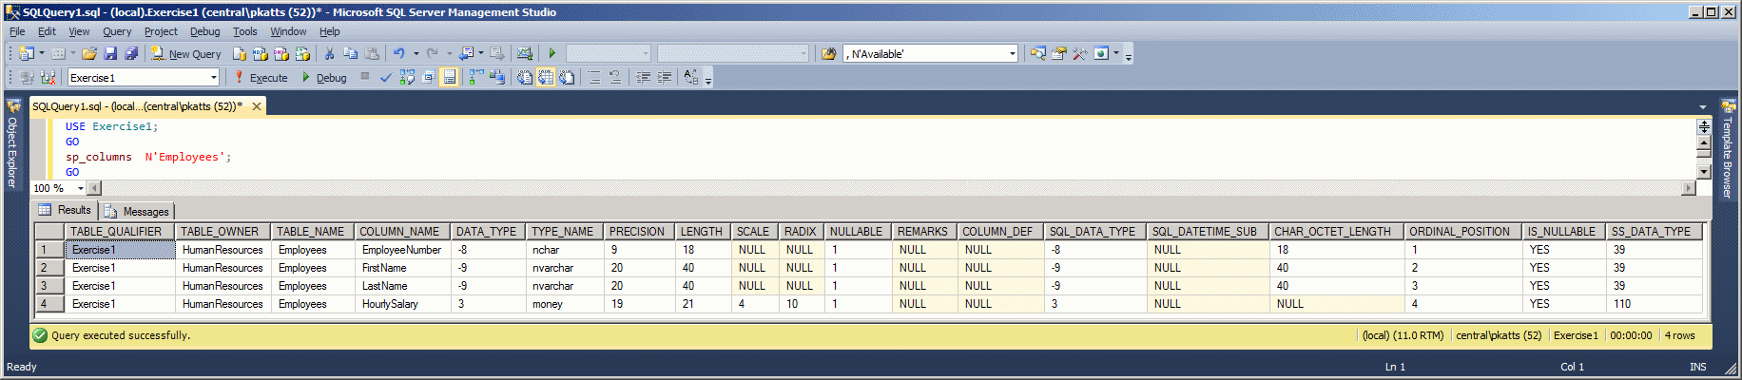Screen dimensions: 1742x380
Task: Expand the Navigate Backward dropdown arrow
Action: click(x=481, y=53)
